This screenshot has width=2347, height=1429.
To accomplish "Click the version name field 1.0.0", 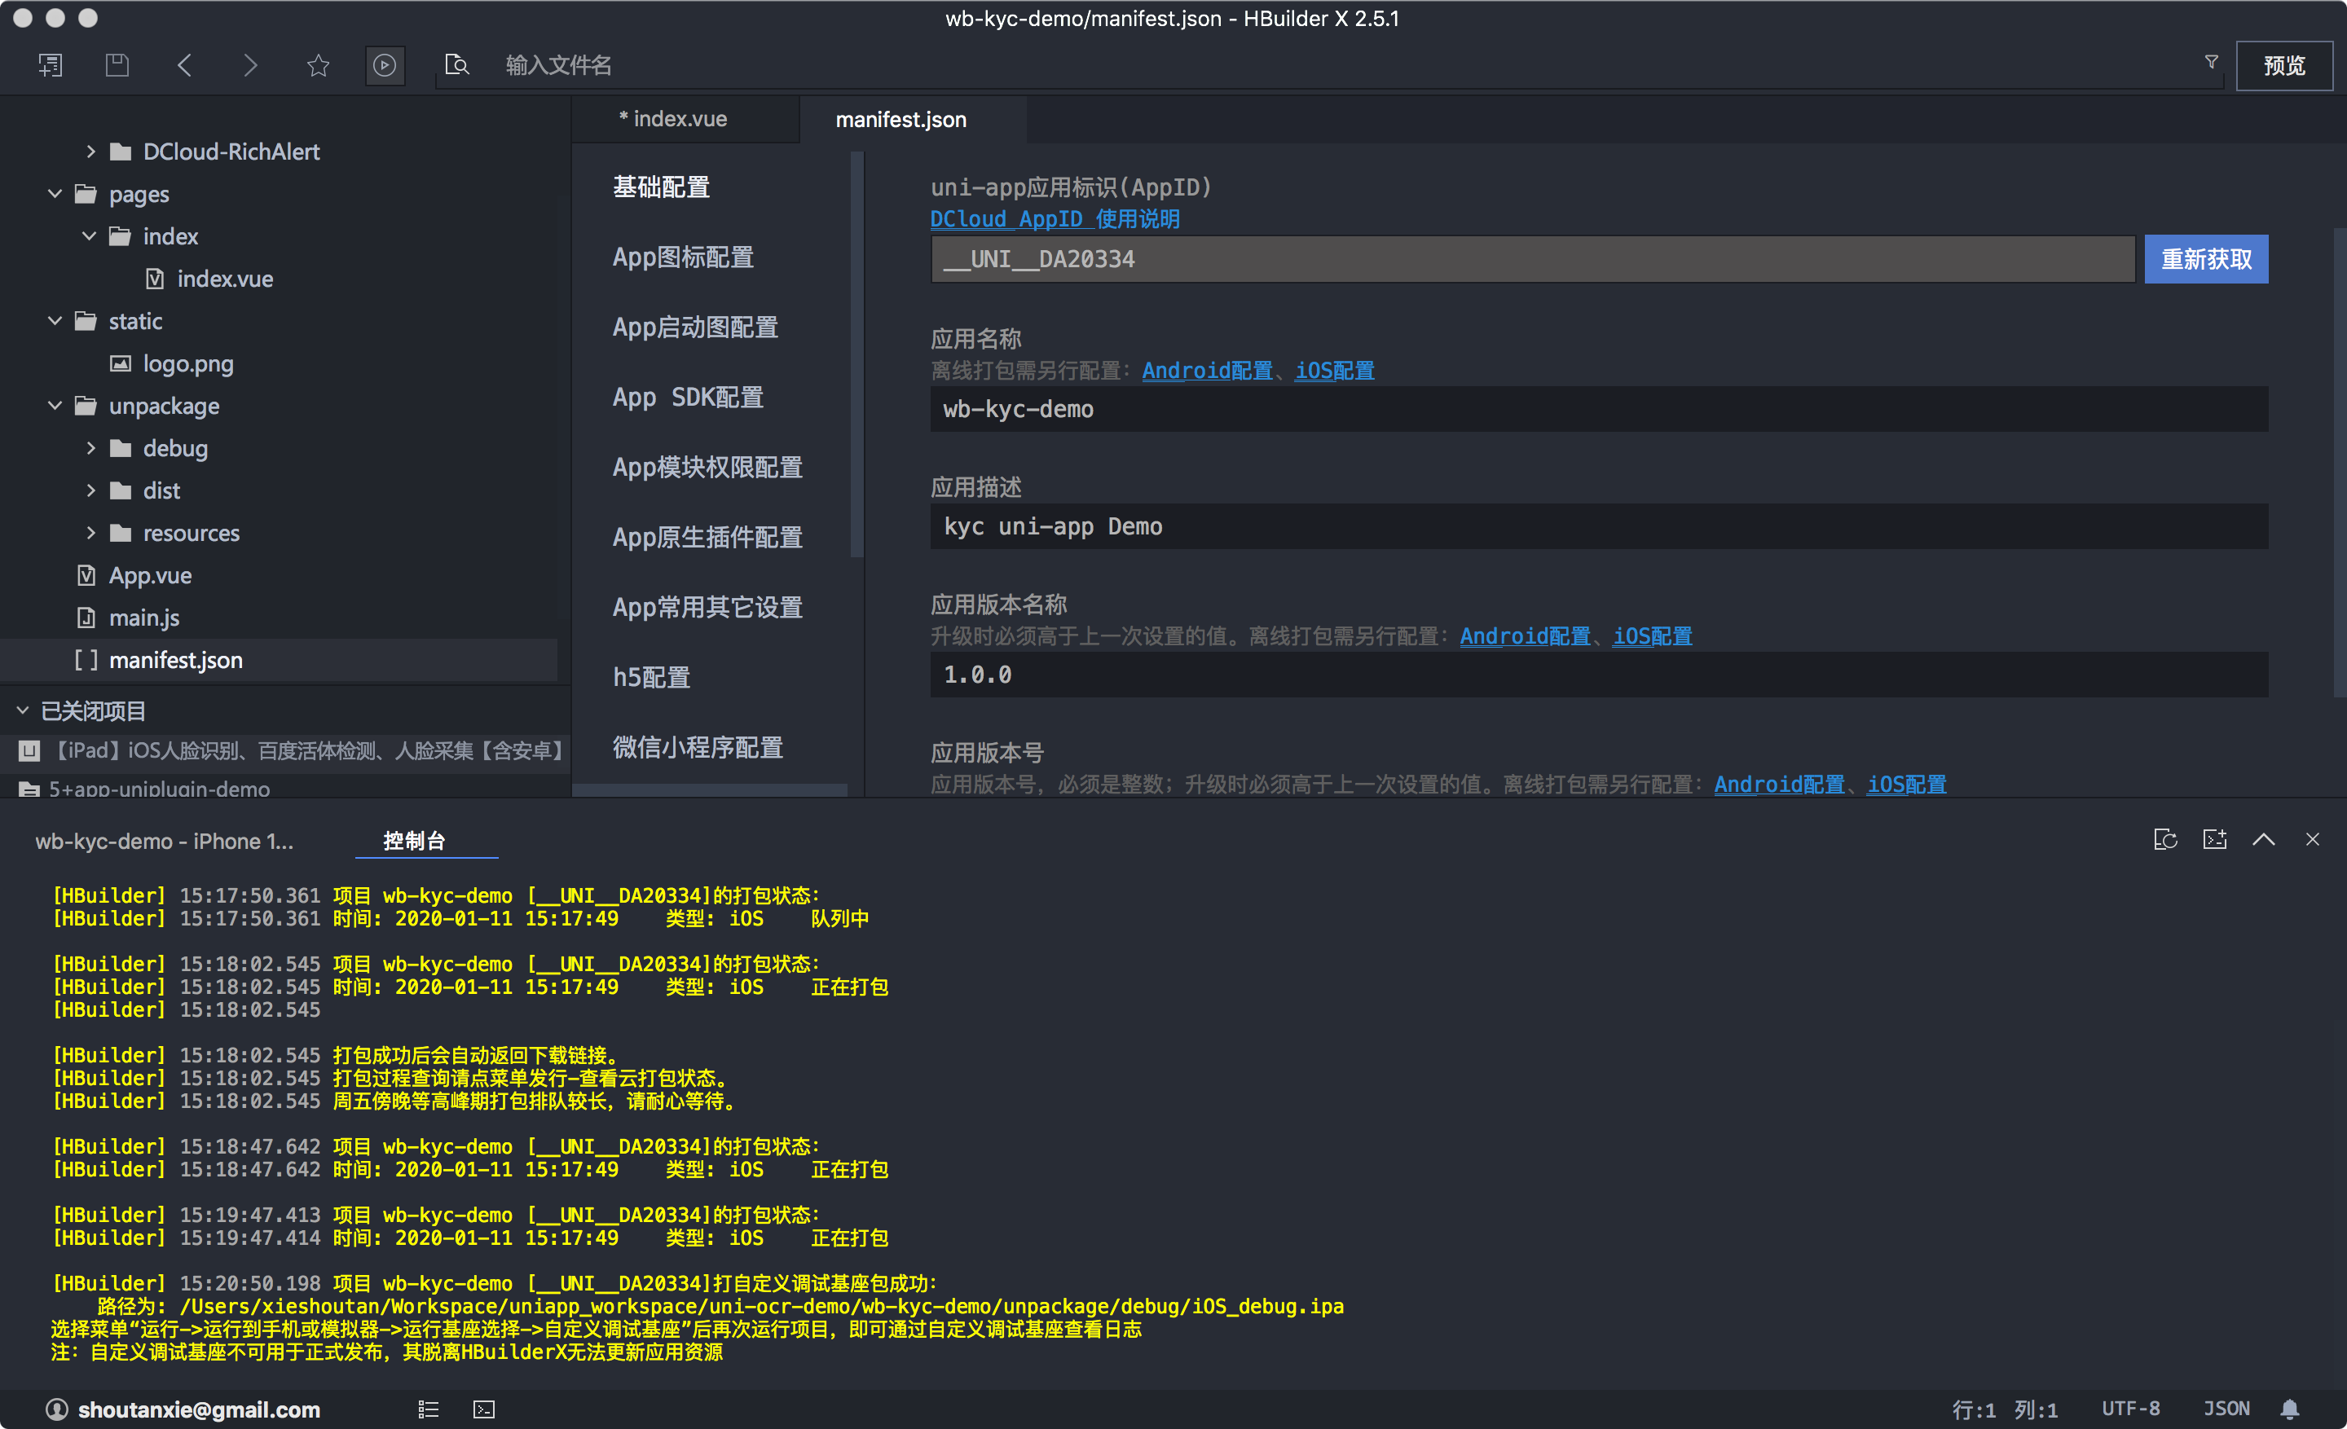I will click(1599, 675).
